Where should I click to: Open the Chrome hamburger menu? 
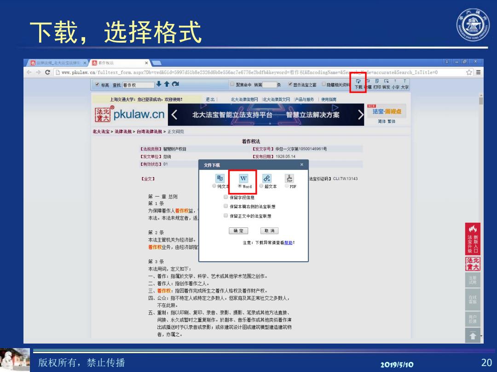[x=478, y=72]
